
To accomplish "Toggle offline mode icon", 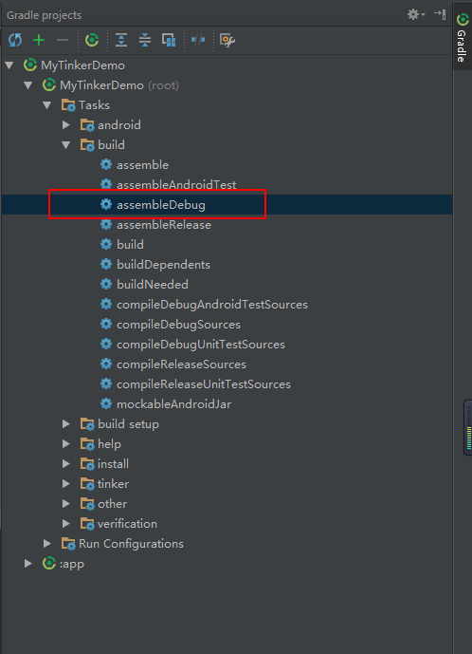I will coord(198,40).
